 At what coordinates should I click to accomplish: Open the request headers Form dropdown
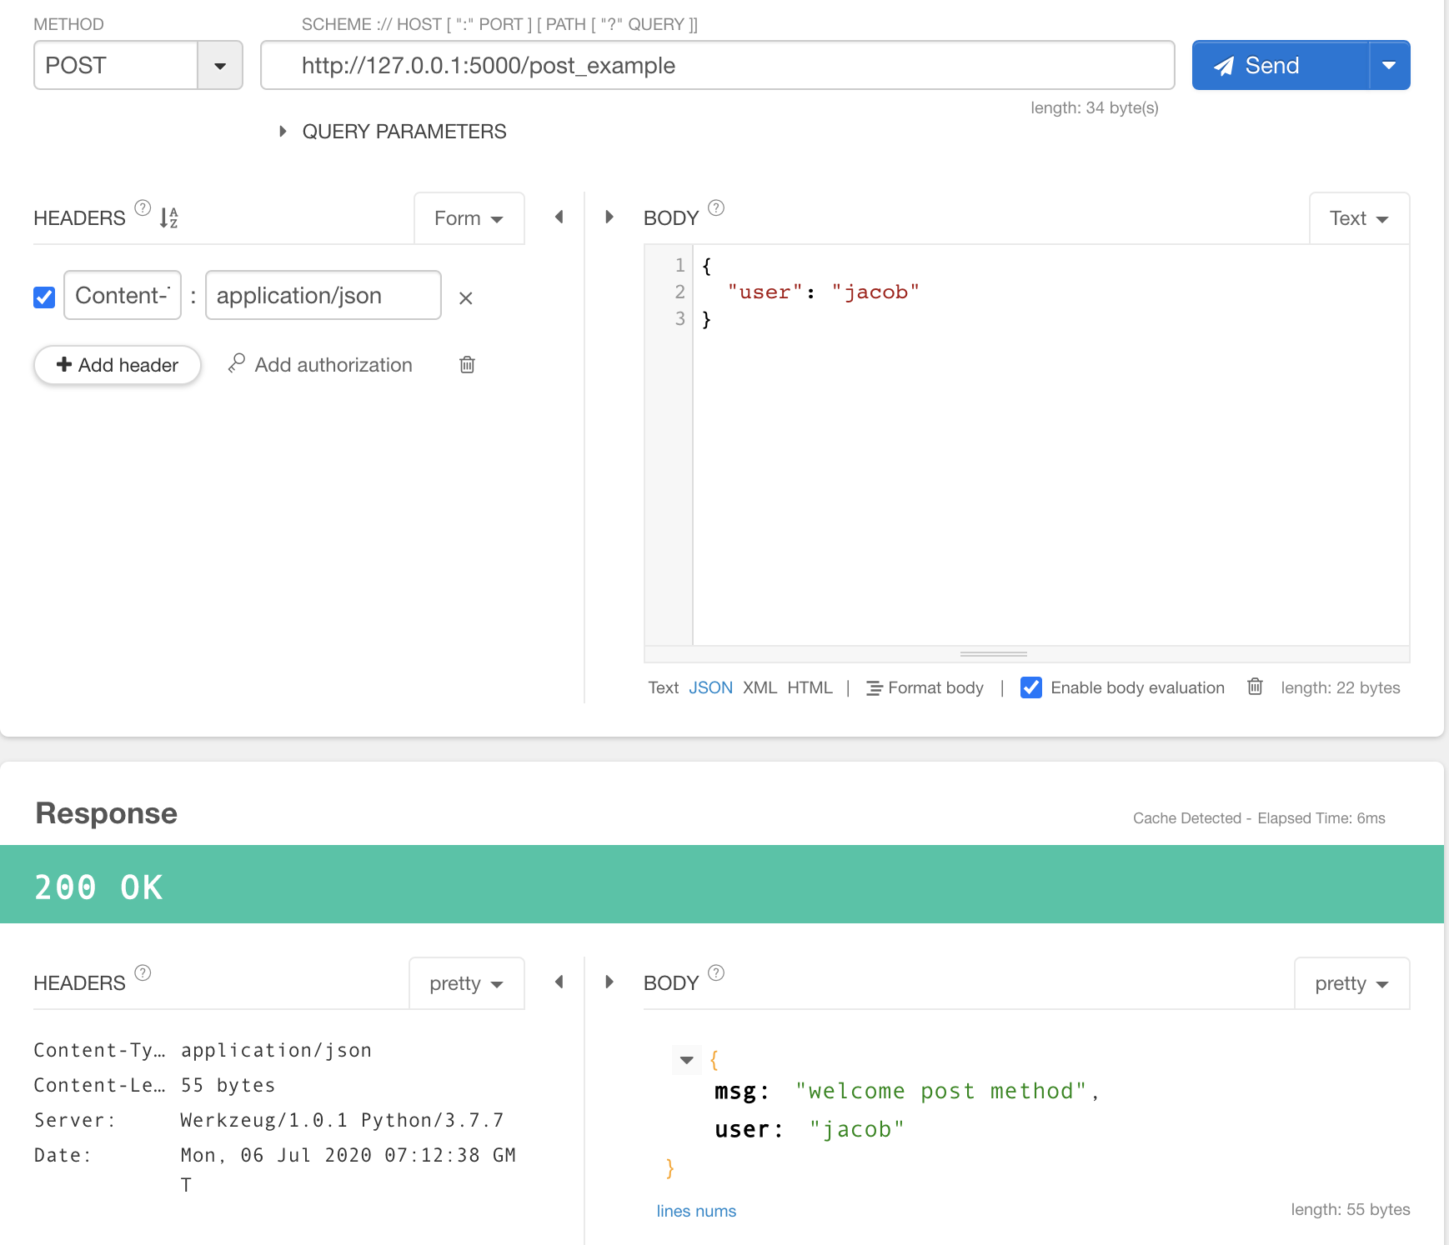[469, 218]
